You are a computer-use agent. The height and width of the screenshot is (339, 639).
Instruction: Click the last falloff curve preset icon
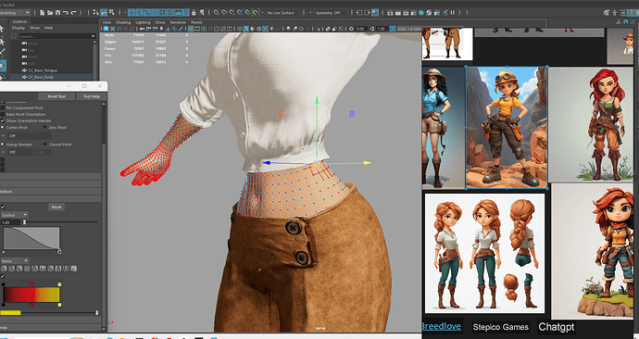pos(74,269)
